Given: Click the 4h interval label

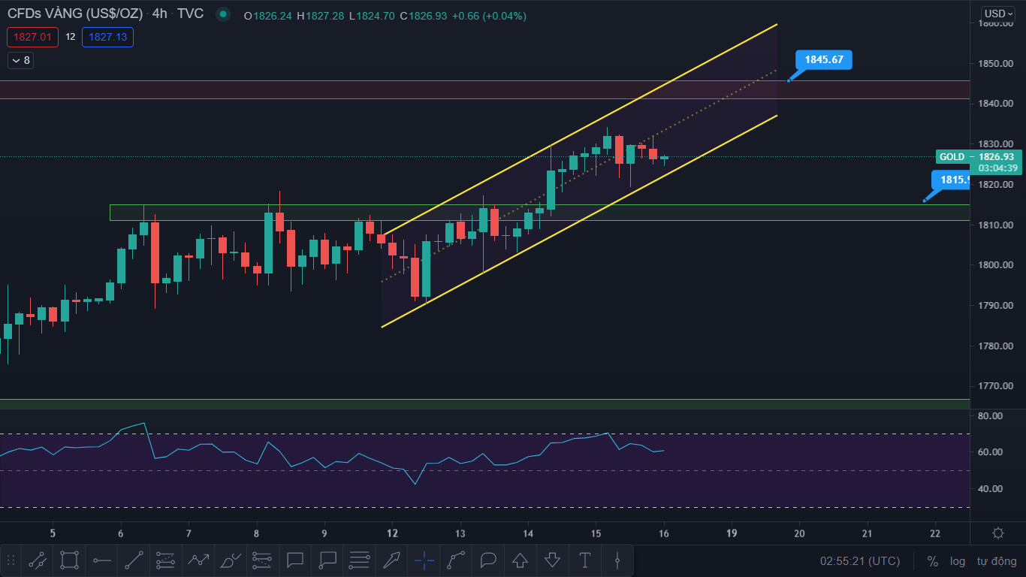Looking at the screenshot, I should point(159,14).
